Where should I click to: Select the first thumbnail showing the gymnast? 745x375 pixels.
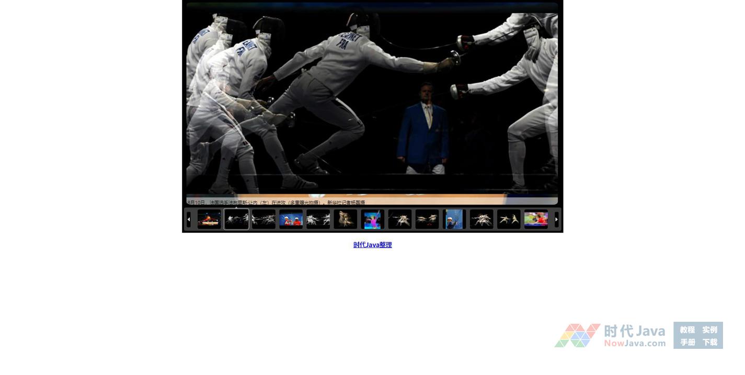(209, 219)
